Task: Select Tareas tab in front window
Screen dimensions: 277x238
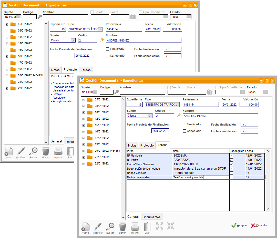Action: (162, 145)
